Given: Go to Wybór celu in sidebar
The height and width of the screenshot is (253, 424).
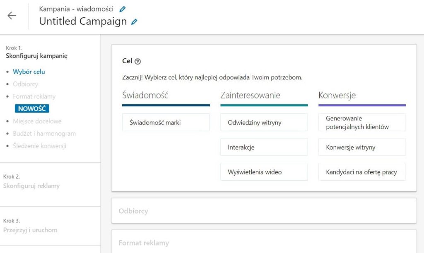Looking at the screenshot, I should click(x=29, y=72).
